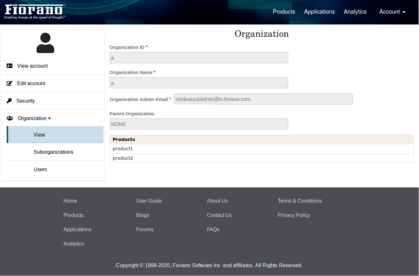Follow the footer Applications link

point(77,229)
